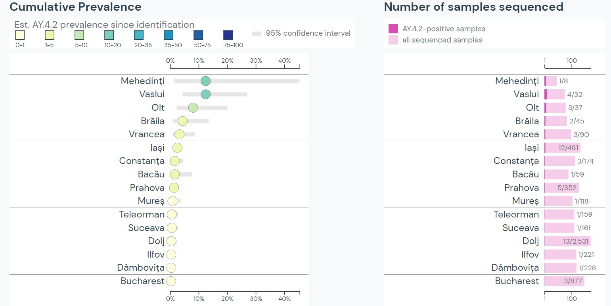Click the Bucharest prevalence circle
This screenshot has width=611, height=306.
[171, 281]
